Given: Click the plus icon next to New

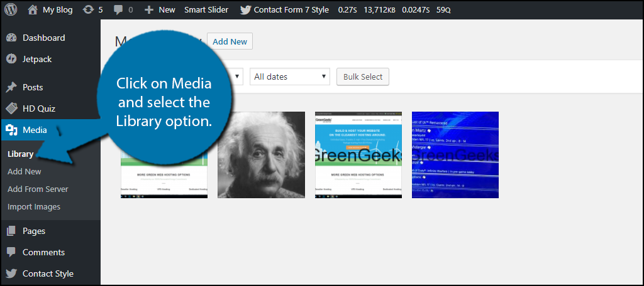Looking at the screenshot, I should (x=149, y=10).
